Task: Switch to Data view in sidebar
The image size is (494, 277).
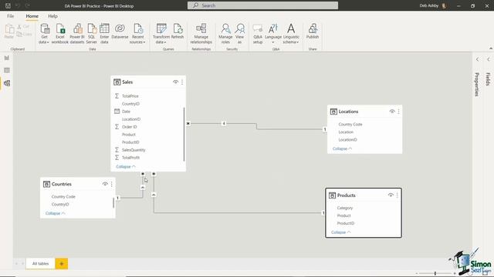Action: coord(7,70)
